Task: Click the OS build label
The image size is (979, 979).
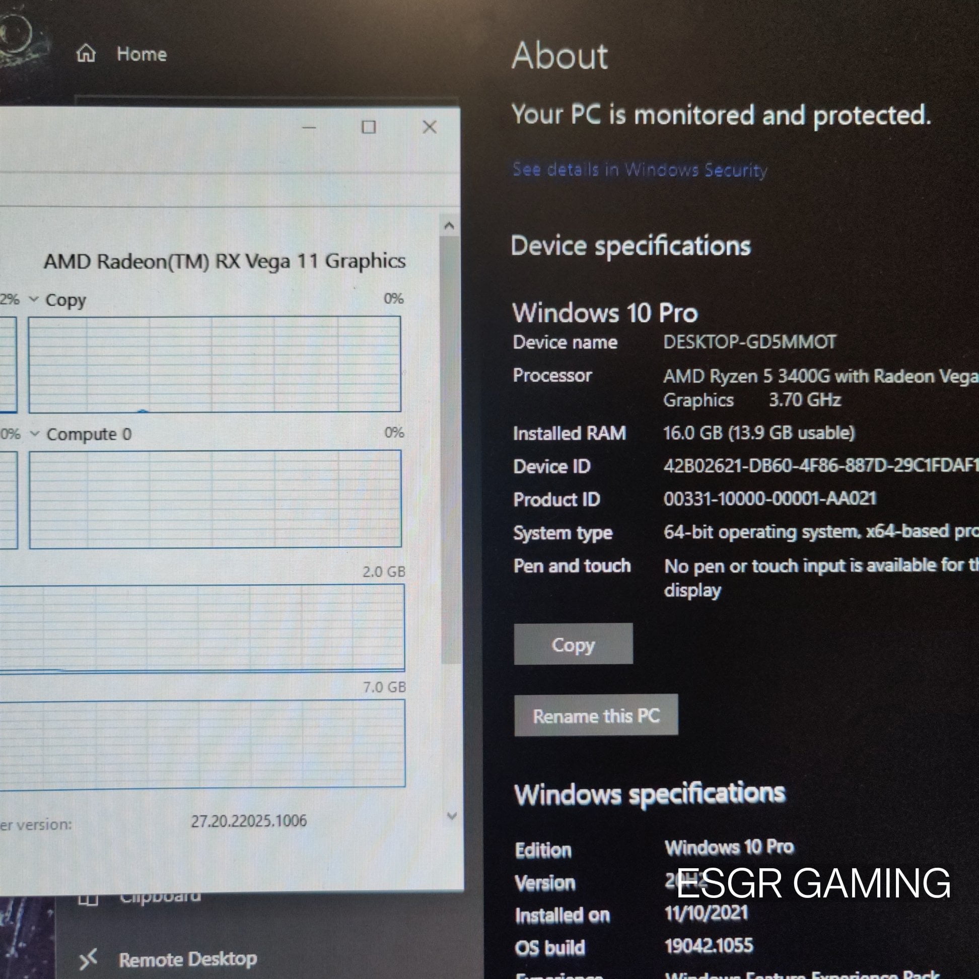Action: 550,947
